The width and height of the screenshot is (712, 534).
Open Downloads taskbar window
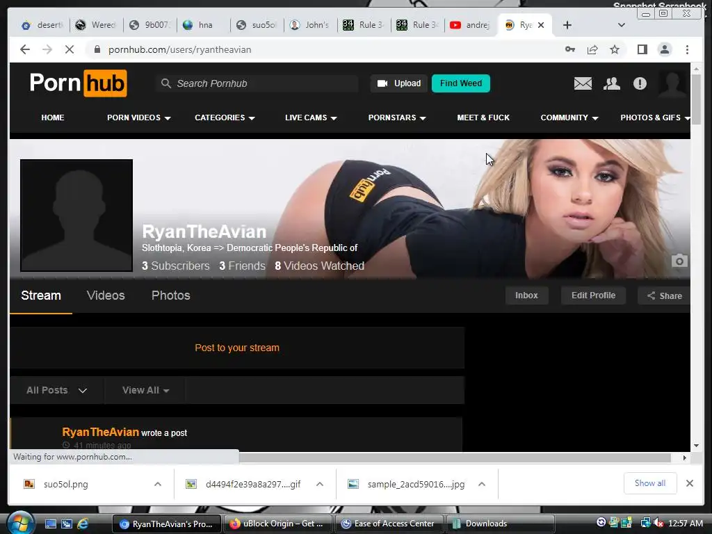click(501, 524)
